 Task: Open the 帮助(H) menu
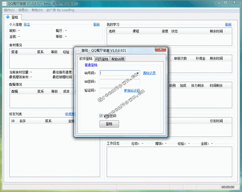click(x=37, y=10)
